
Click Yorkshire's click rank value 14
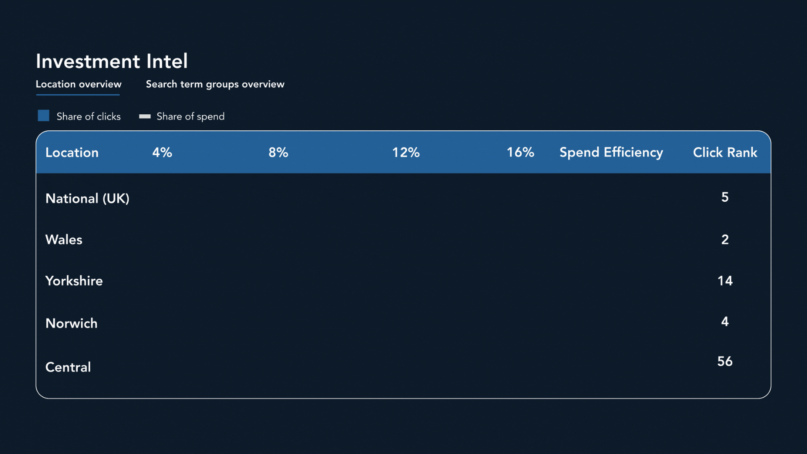click(x=725, y=281)
